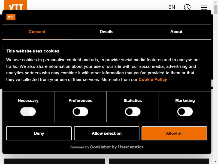This screenshot has height=164, width=218.
Task: Open the clock icon in the header
Action: point(187,7)
